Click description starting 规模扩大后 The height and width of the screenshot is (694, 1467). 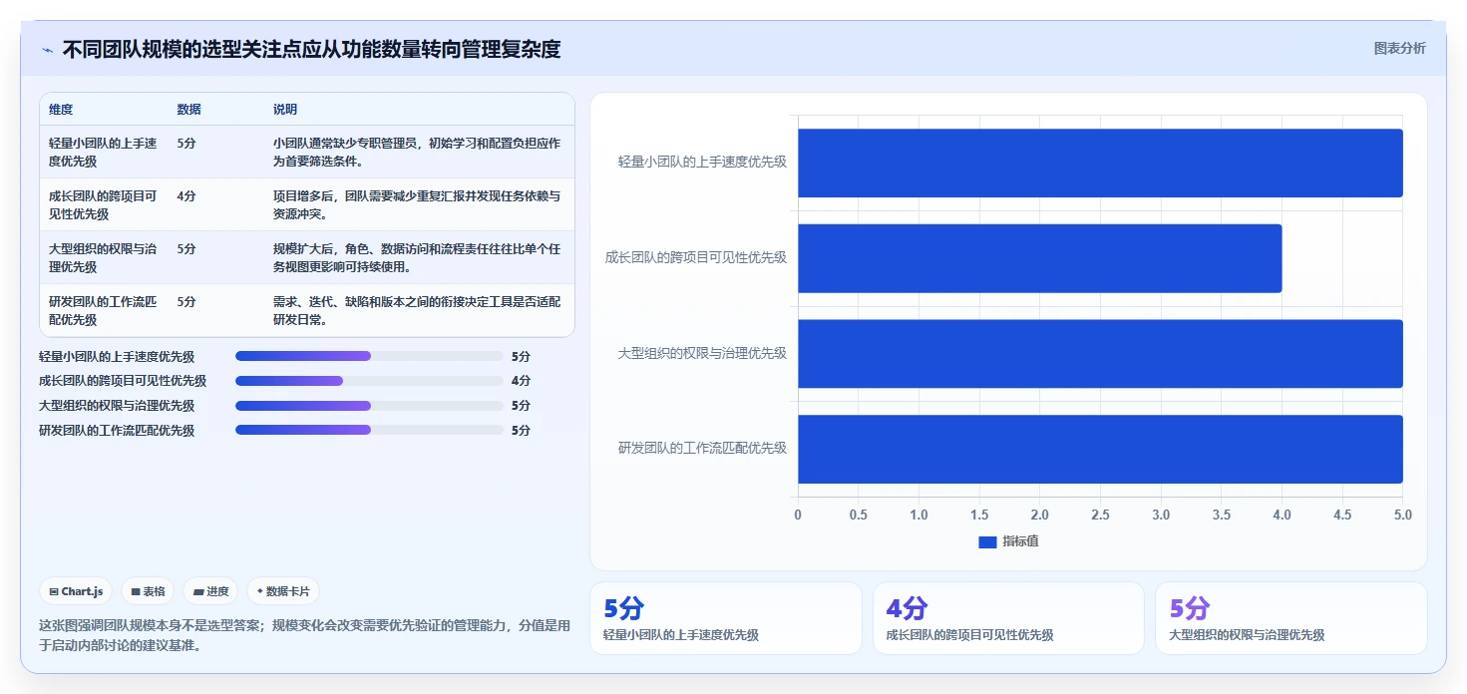point(417,257)
